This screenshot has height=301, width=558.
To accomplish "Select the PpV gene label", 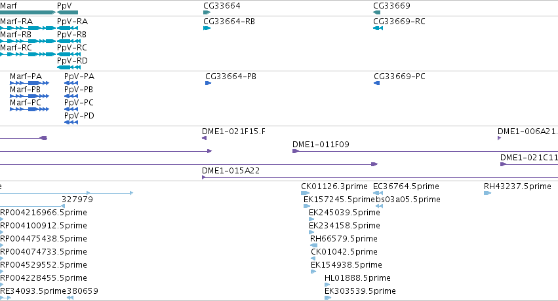I will tap(64, 6).
